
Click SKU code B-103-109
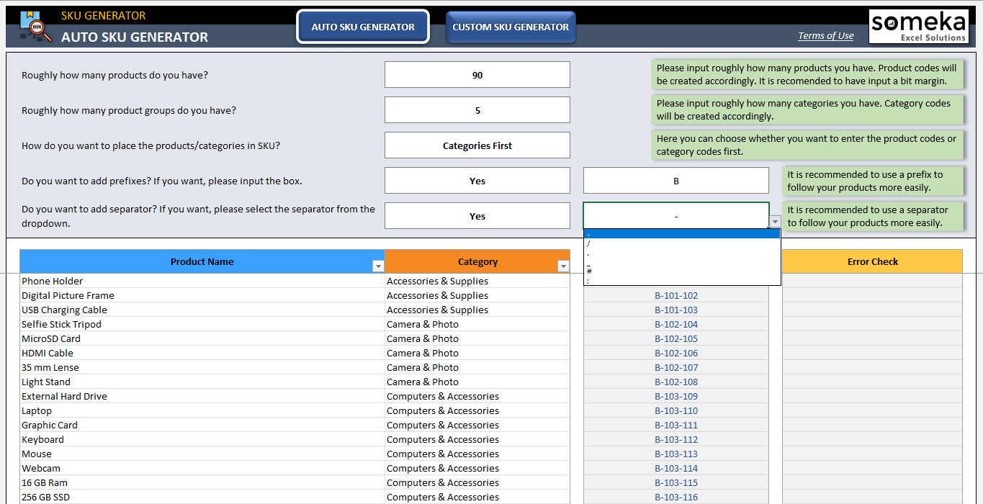pos(676,396)
